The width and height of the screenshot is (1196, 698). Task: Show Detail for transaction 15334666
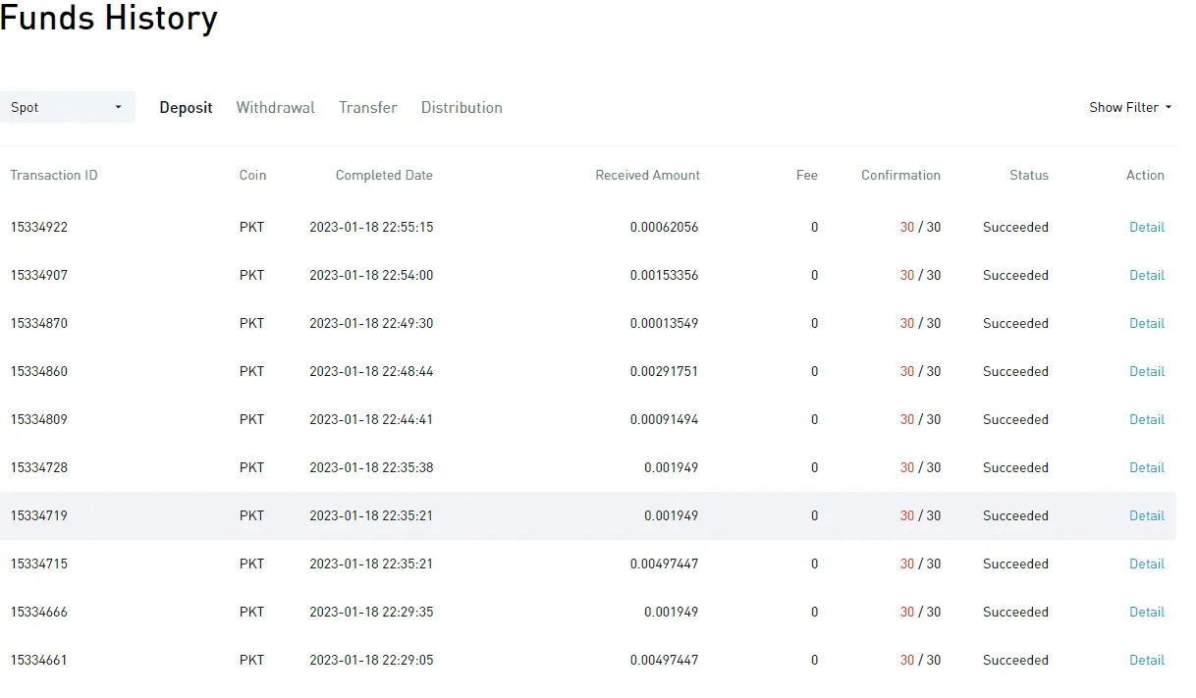point(1146,612)
